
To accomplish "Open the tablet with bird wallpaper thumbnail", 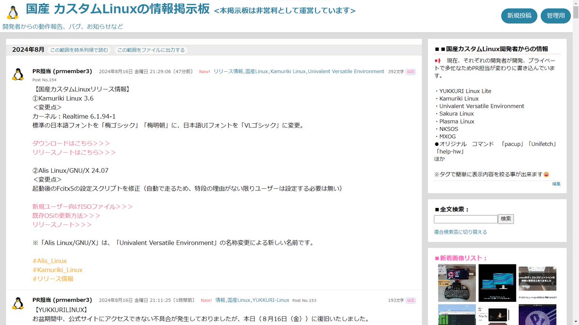I will coord(497,314).
